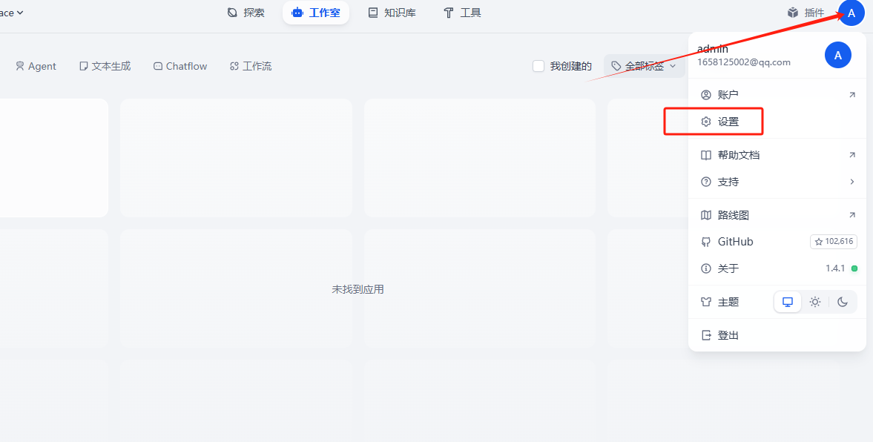Click the tag icon in 全部标签
This screenshot has height=442, width=873.
click(616, 66)
